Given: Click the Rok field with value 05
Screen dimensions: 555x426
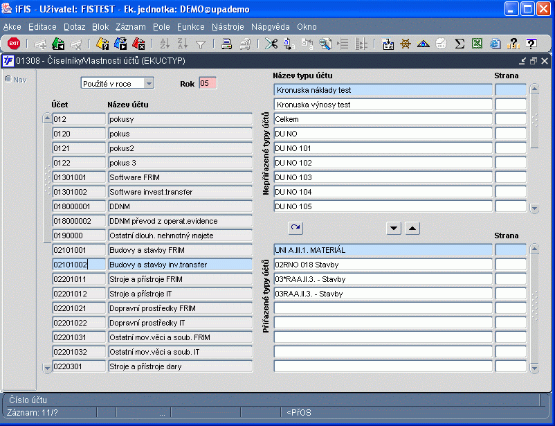Looking at the screenshot, I should tap(208, 83).
